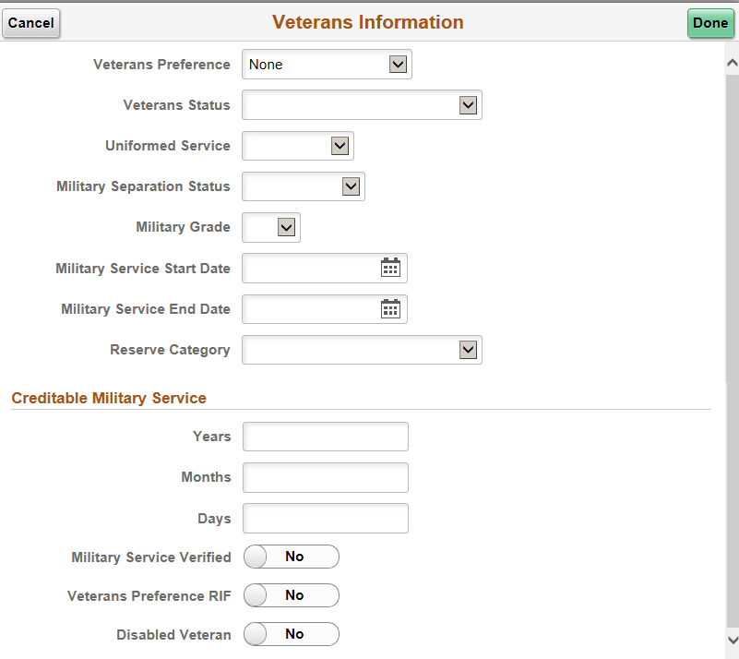Image resolution: width=739 pixels, height=659 pixels.
Task: Enable the Veterans Preference RIF switch
Action: 291,595
